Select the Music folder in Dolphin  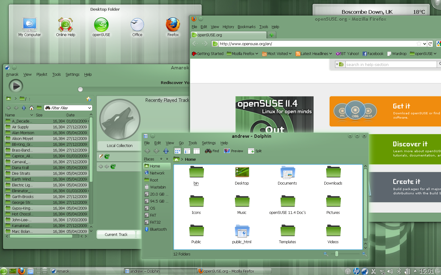click(x=242, y=205)
